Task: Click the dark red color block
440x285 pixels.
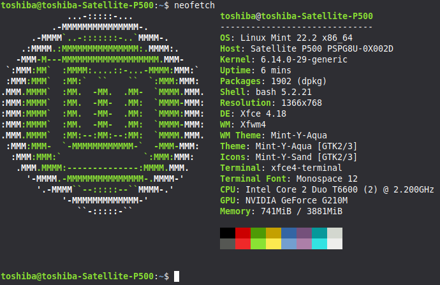Action: click(243, 233)
